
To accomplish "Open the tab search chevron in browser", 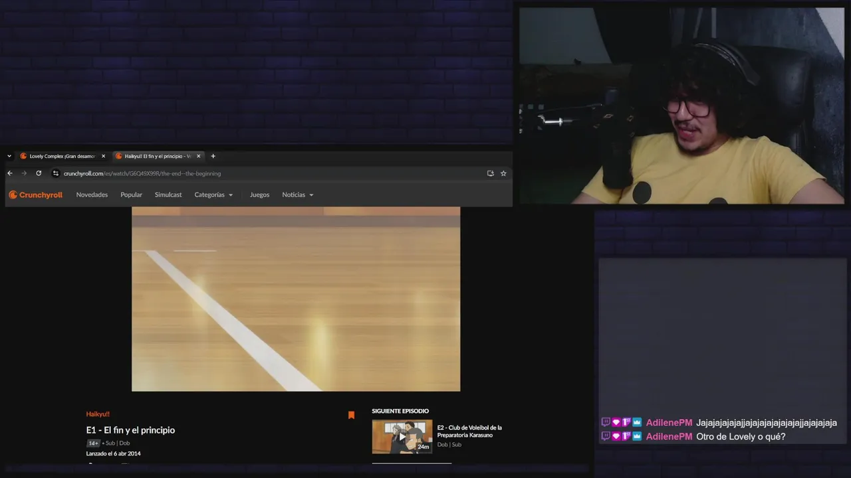I will pos(9,156).
